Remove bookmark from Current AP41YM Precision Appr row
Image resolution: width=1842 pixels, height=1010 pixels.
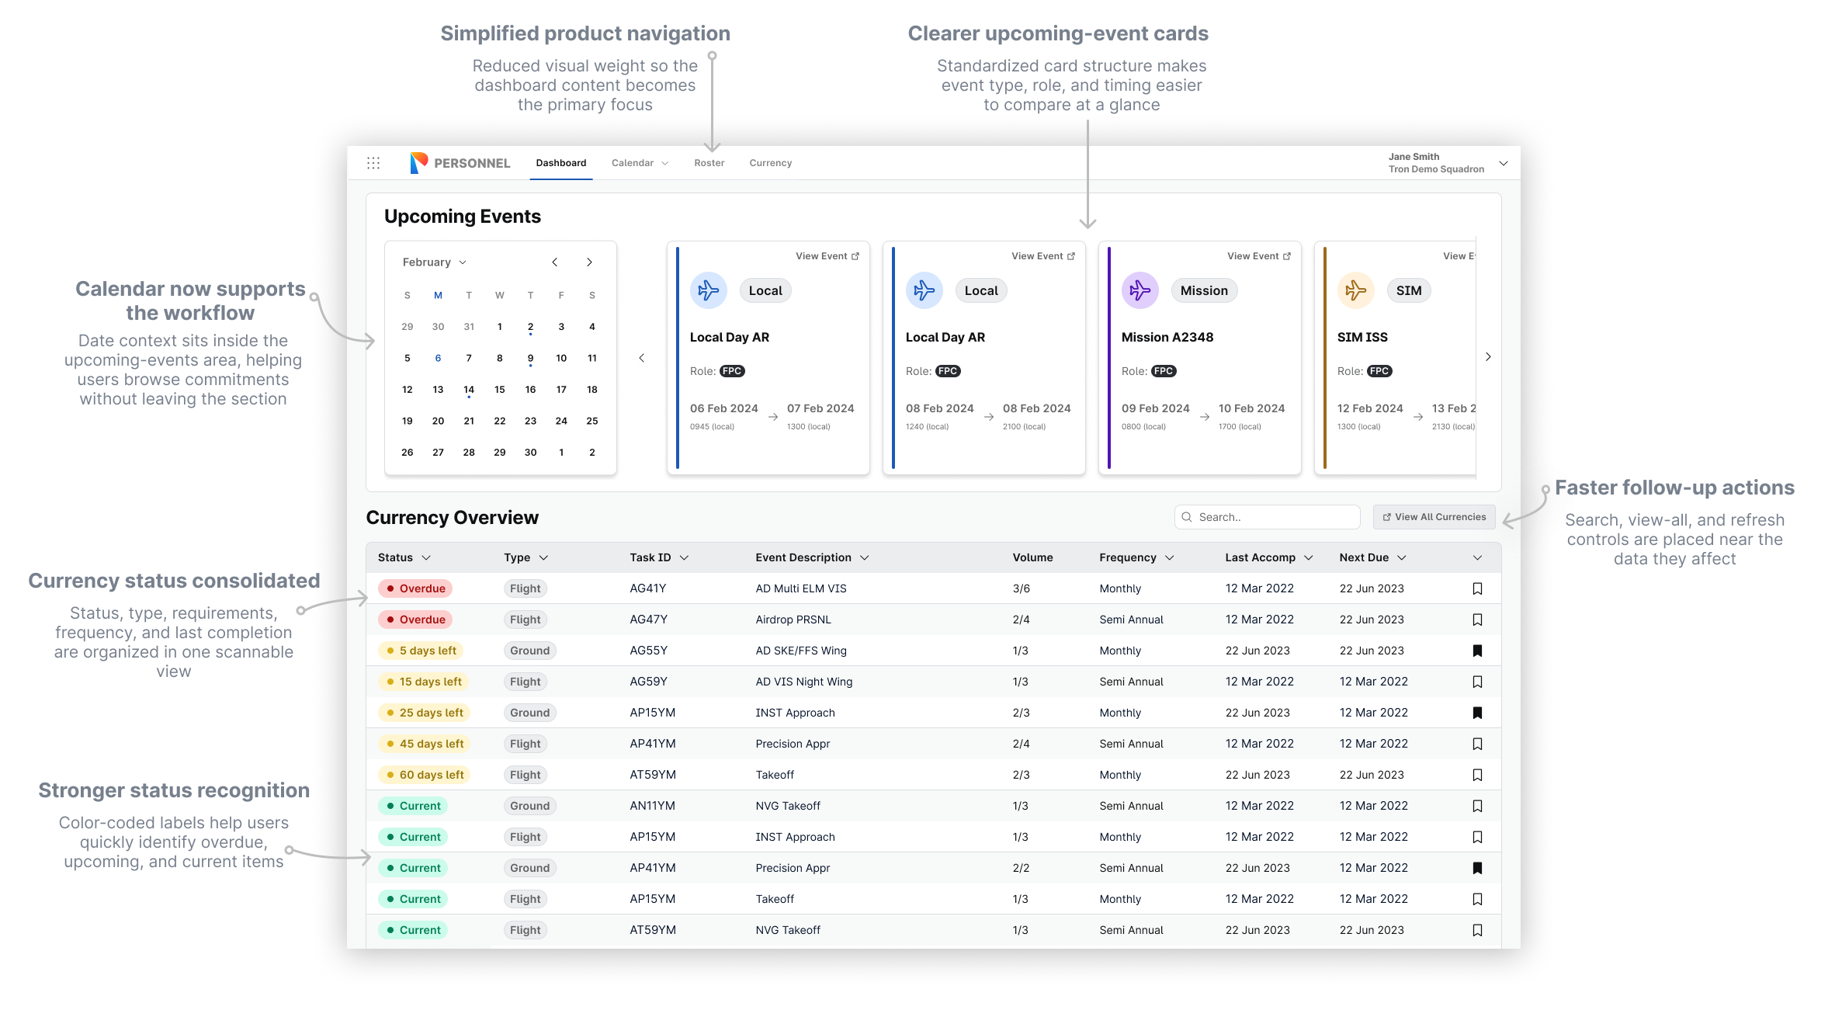coord(1477,868)
